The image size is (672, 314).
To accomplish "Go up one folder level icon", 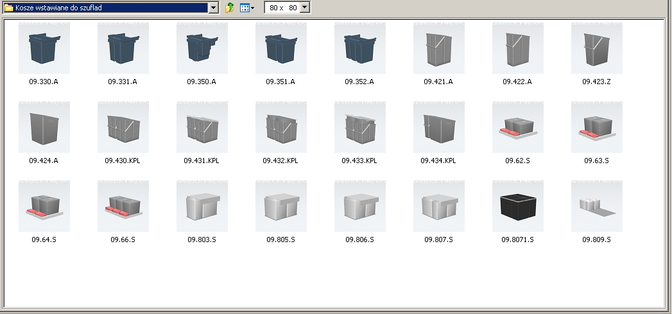I will pos(230,7).
